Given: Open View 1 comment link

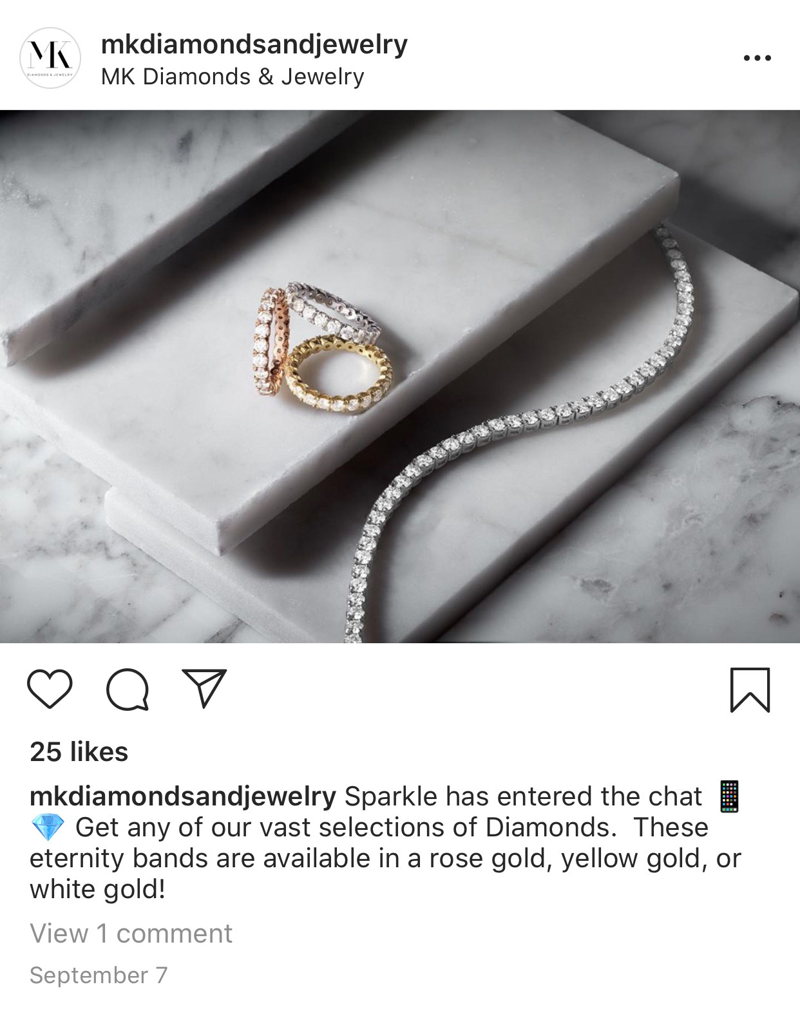Looking at the screenshot, I should 131,934.
